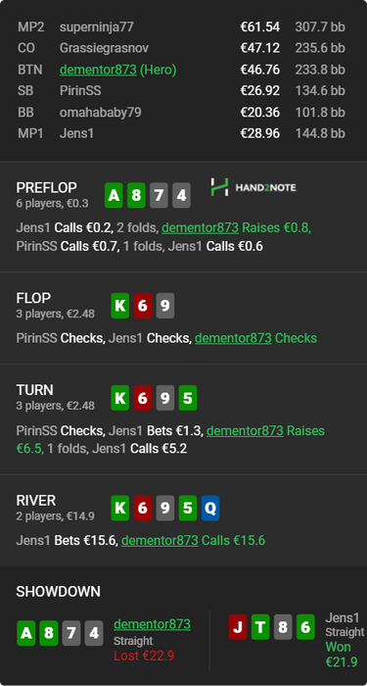The width and height of the screenshot is (367, 686).
Task: Click the Ace card in preflop hand
Action: (114, 195)
